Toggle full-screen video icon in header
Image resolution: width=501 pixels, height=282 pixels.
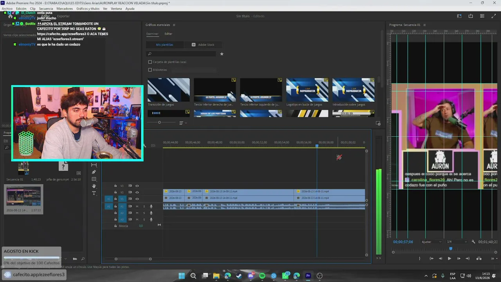pyautogui.click(x=493, y=16)
